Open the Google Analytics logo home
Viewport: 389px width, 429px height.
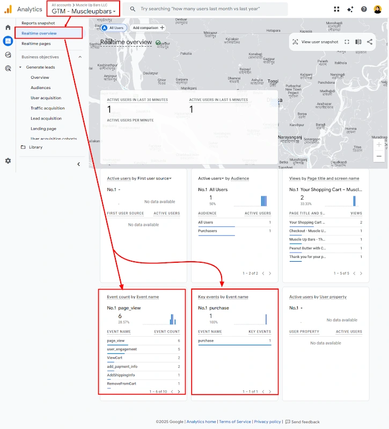point(8,9)
